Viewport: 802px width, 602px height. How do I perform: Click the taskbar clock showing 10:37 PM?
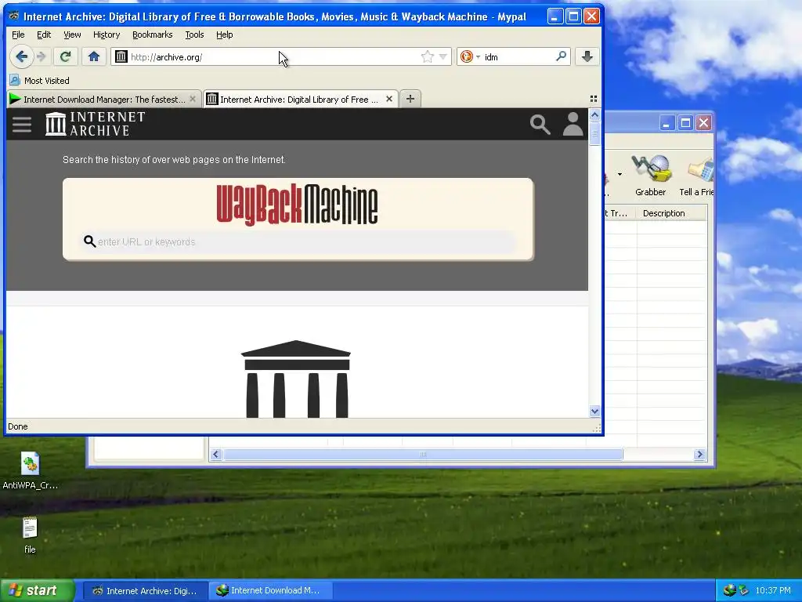773,590
